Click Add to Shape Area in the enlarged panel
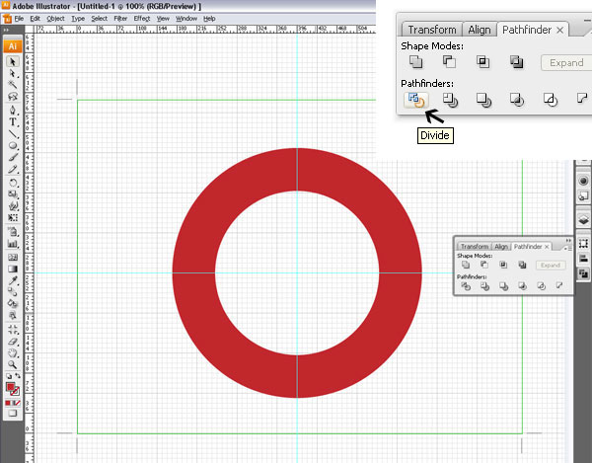 click(x=415, y=61)
